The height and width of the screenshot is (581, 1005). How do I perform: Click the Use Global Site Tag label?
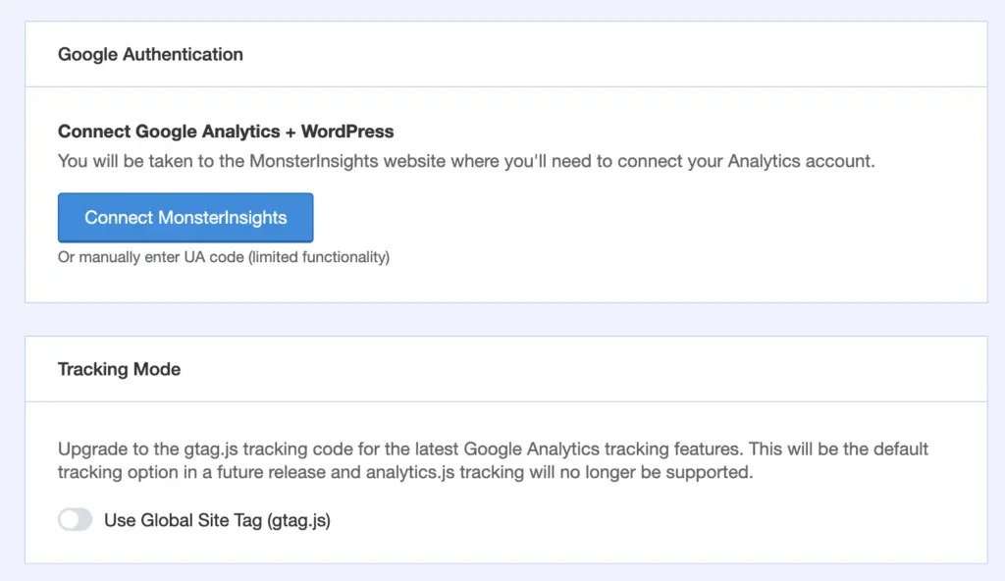(x=217, y=519)
